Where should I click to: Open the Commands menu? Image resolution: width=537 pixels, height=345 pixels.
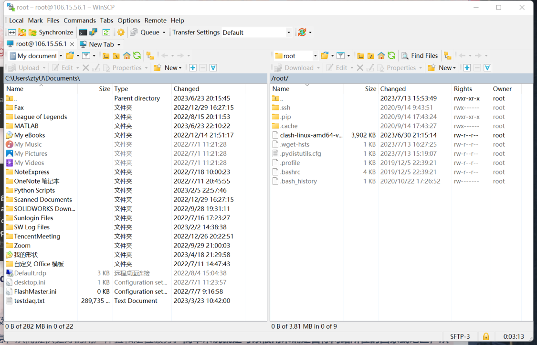[80, 21]
